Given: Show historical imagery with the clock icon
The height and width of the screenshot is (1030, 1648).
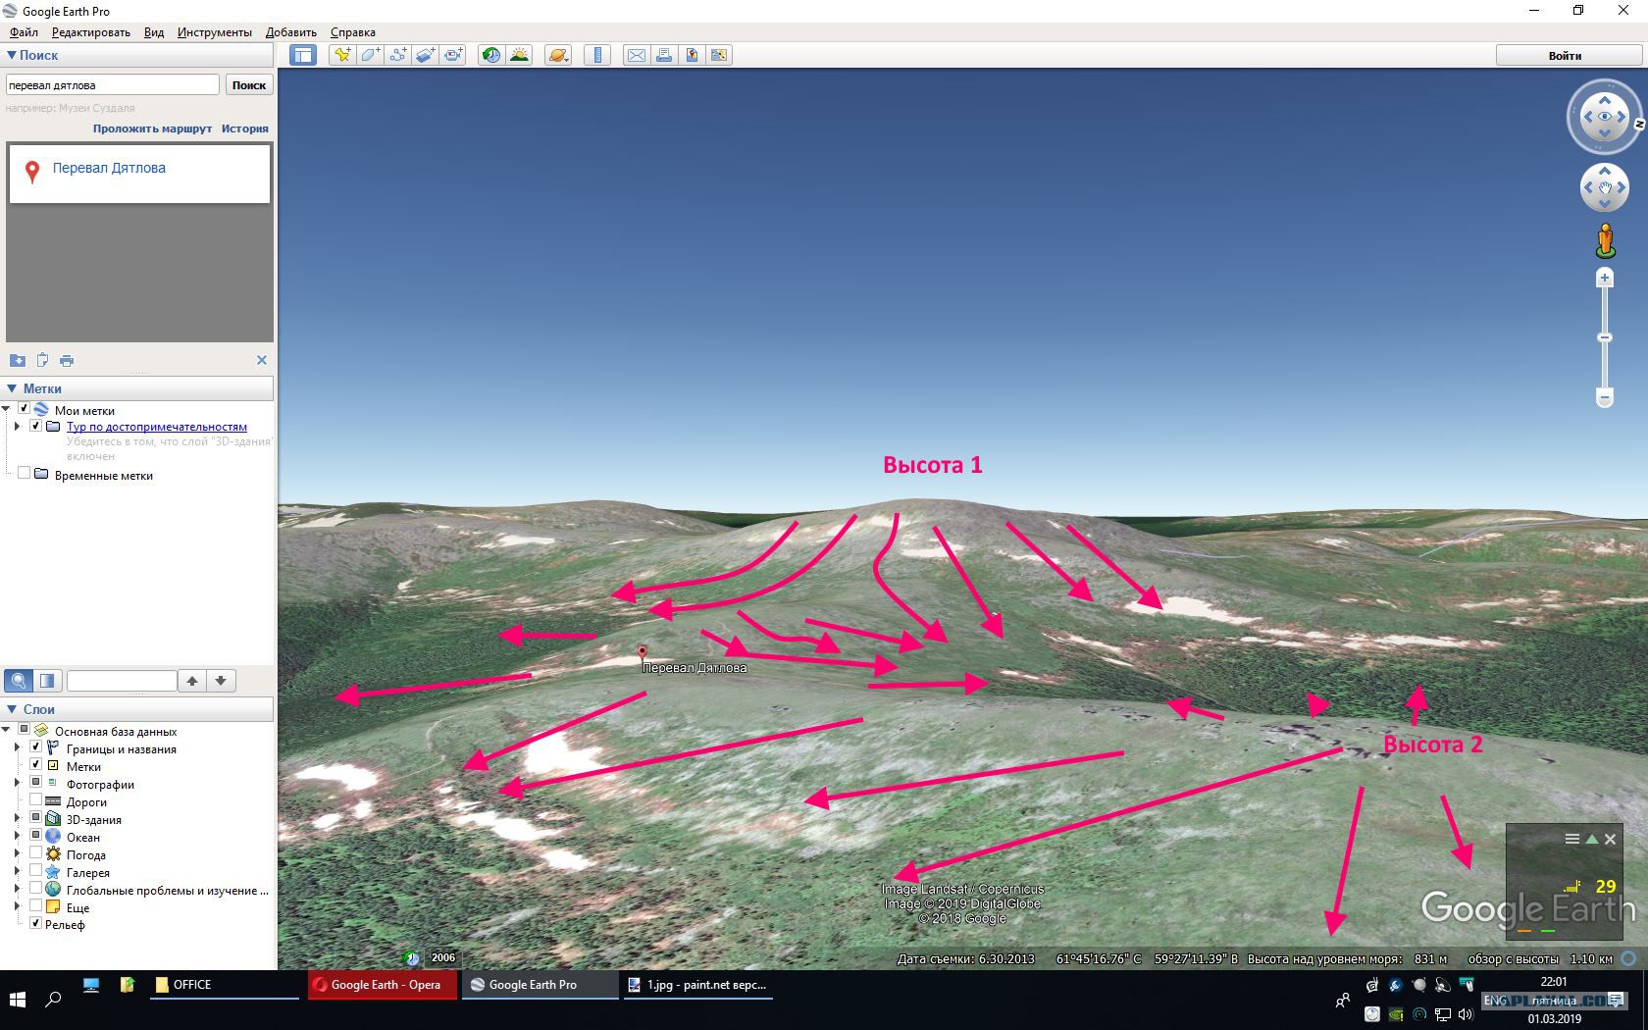Looking at the screenshot, I should pyautogui.click(x=490, y=55).
